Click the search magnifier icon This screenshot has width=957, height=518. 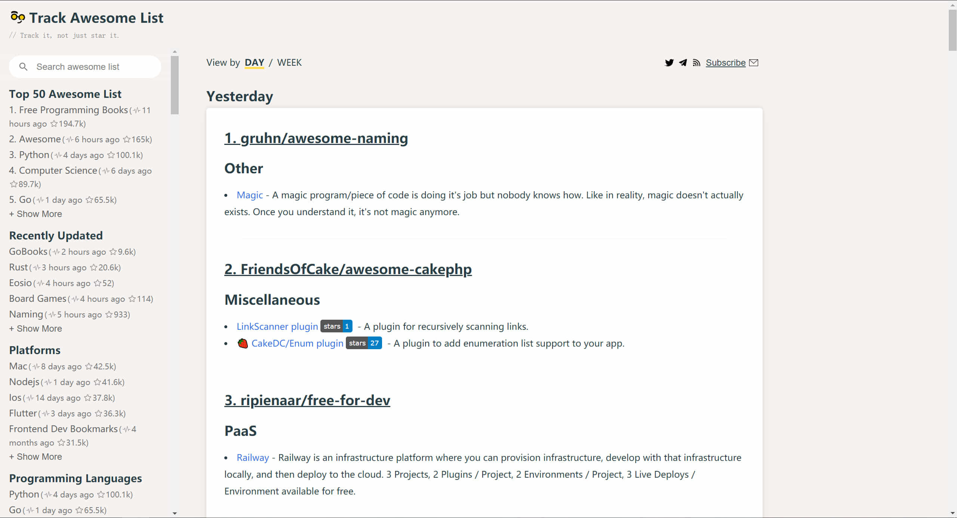(x=24, y=66)
